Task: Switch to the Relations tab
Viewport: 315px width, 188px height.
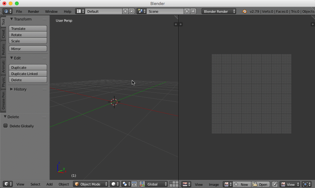Action: 3,49
